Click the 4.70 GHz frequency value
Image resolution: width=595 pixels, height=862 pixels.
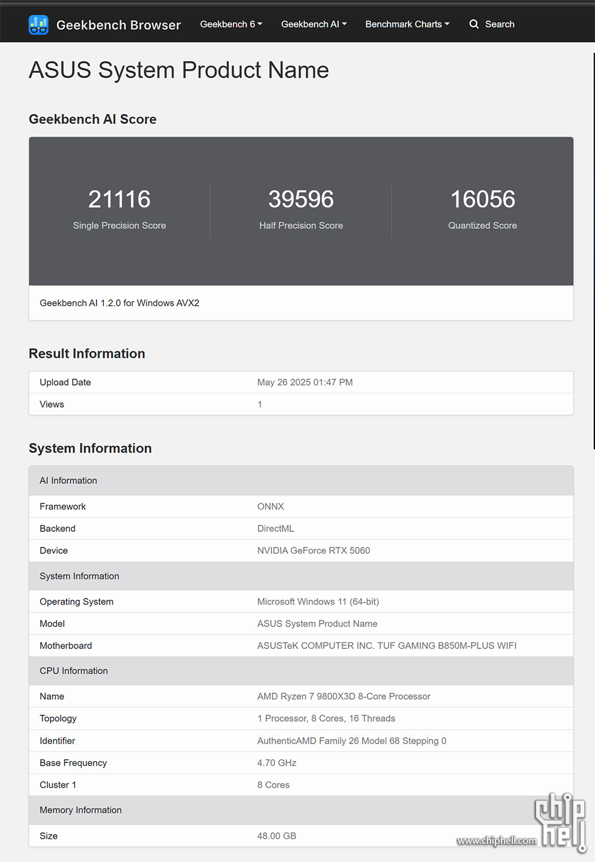(x=277, y=763)
